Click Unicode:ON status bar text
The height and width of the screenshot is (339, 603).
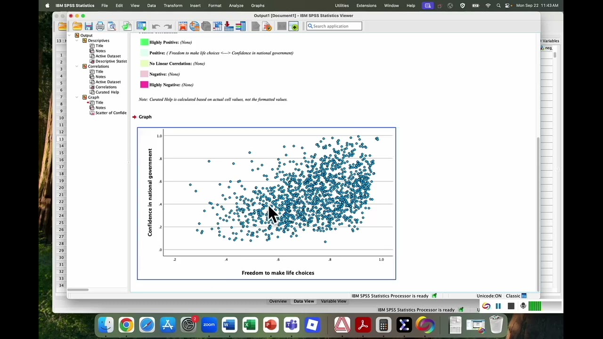click(489, 296)
